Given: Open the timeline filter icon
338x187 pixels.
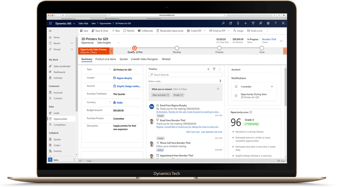Looking at the screenshot, I should [x=214, y=69].
